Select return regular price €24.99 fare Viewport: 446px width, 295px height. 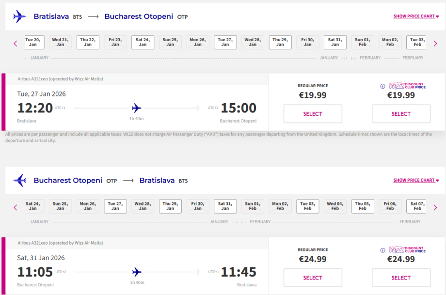click(313, 278)
